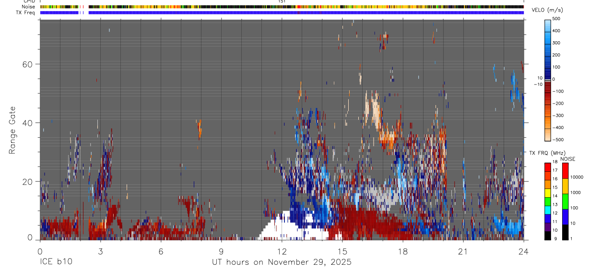This screenshot has height=272, width=589.
Task: Click the 1000 label on the NOISE scale
Action: [576, 193]
